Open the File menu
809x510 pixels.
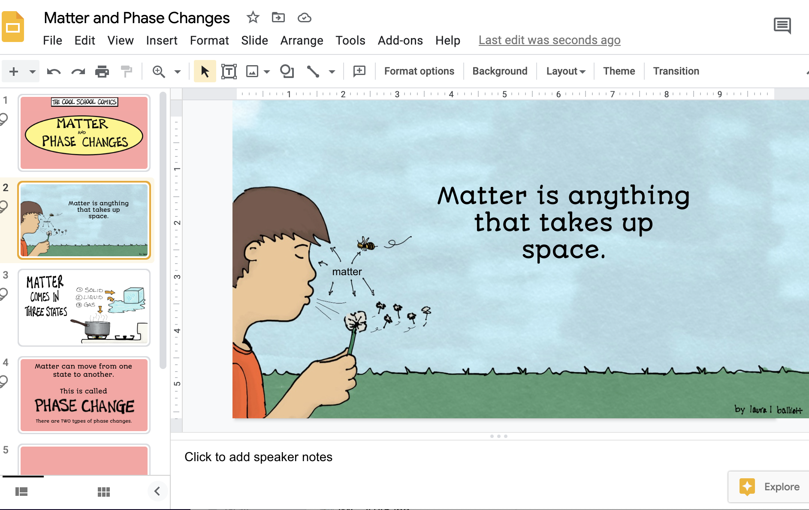point(52,40)
